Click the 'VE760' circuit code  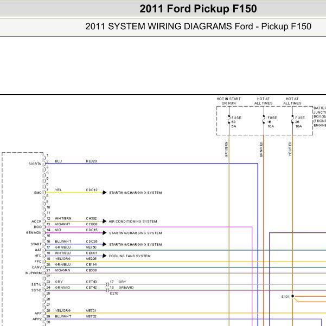tap(91, 247)
